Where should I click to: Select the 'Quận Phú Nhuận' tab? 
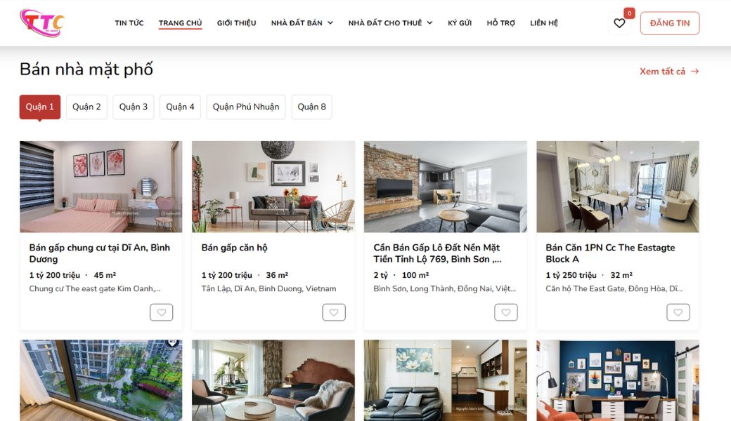pos(246,107)
